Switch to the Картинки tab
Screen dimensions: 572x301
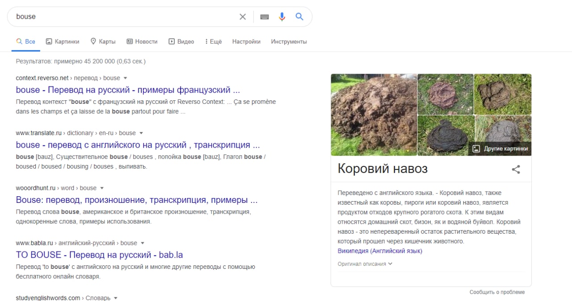63,41
